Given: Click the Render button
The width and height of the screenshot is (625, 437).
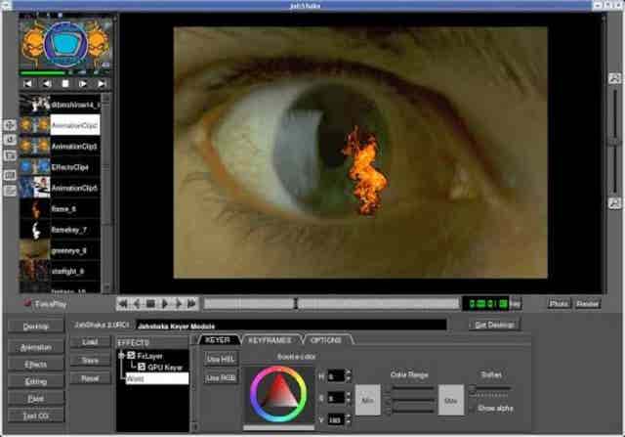Looking at the screenshot, I should coord(587,304).
